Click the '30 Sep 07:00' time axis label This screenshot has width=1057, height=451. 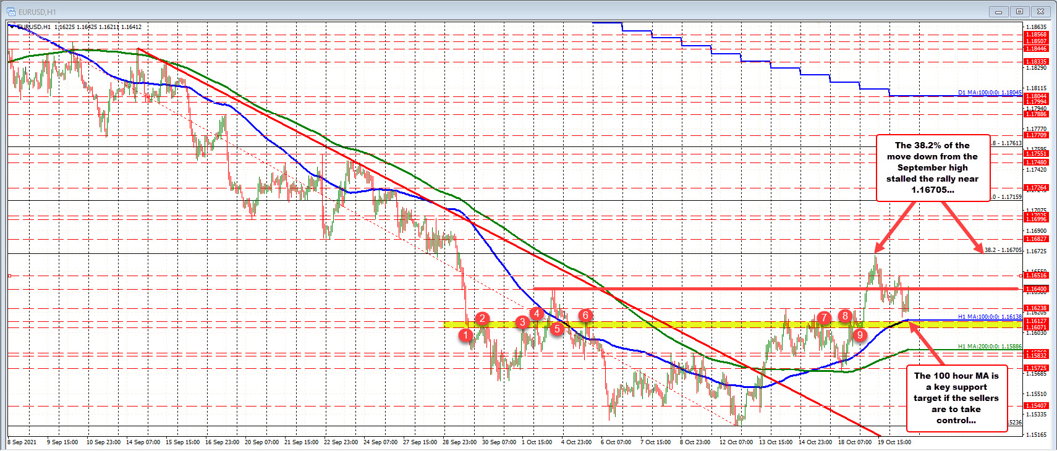[x=499, y=442]
